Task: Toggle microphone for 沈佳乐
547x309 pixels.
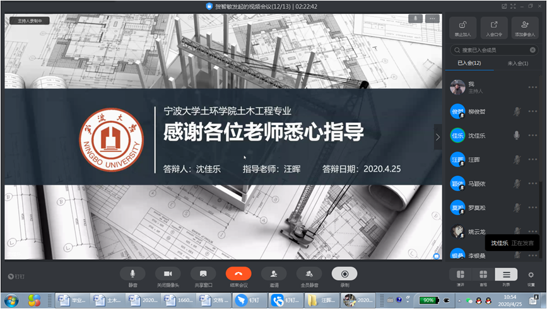Action: 517,136
